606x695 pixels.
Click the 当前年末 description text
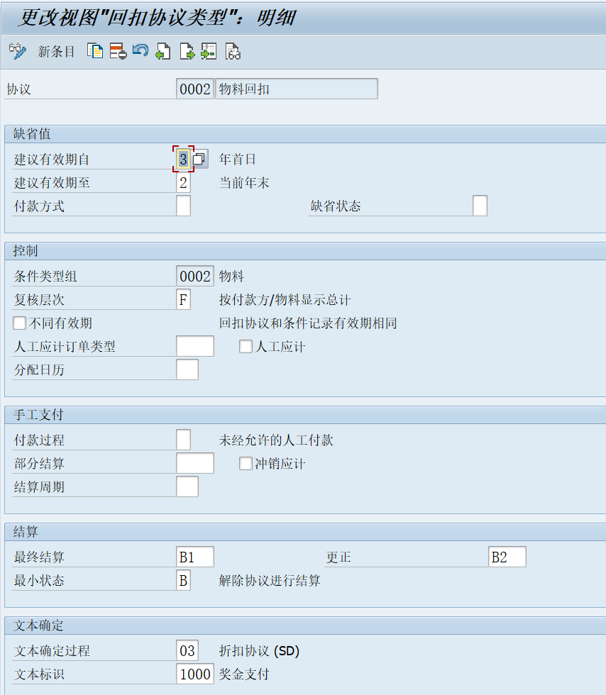[244, 183]
